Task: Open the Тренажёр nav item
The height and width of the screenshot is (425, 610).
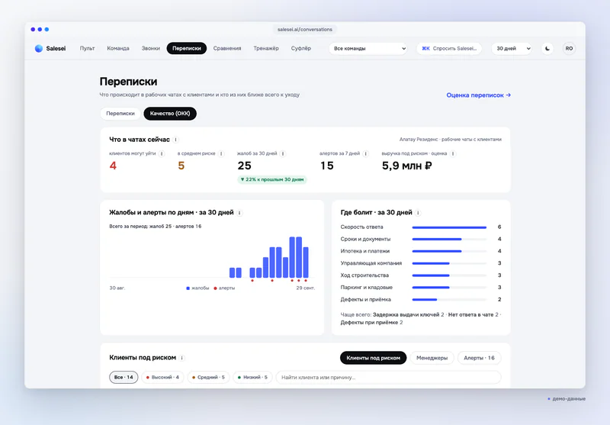Action: (266, 48)
